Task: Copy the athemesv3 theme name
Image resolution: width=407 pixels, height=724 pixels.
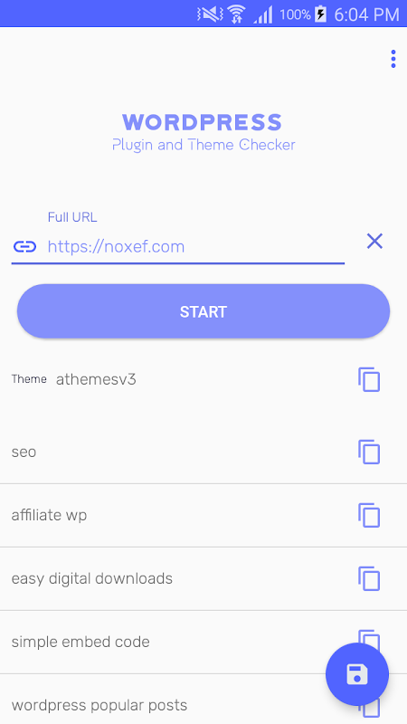Action: (x=369, y=379)
